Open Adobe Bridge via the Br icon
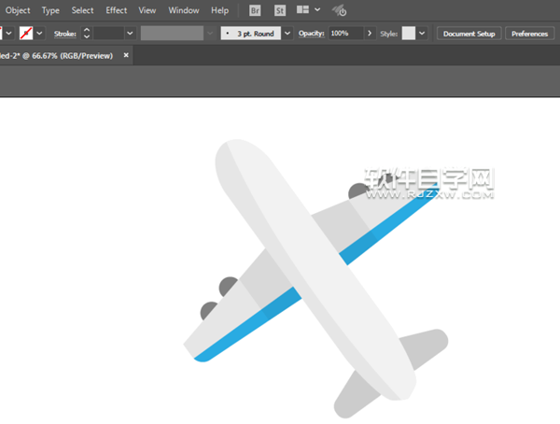The image size is (560, 424). tap(256, 10)
